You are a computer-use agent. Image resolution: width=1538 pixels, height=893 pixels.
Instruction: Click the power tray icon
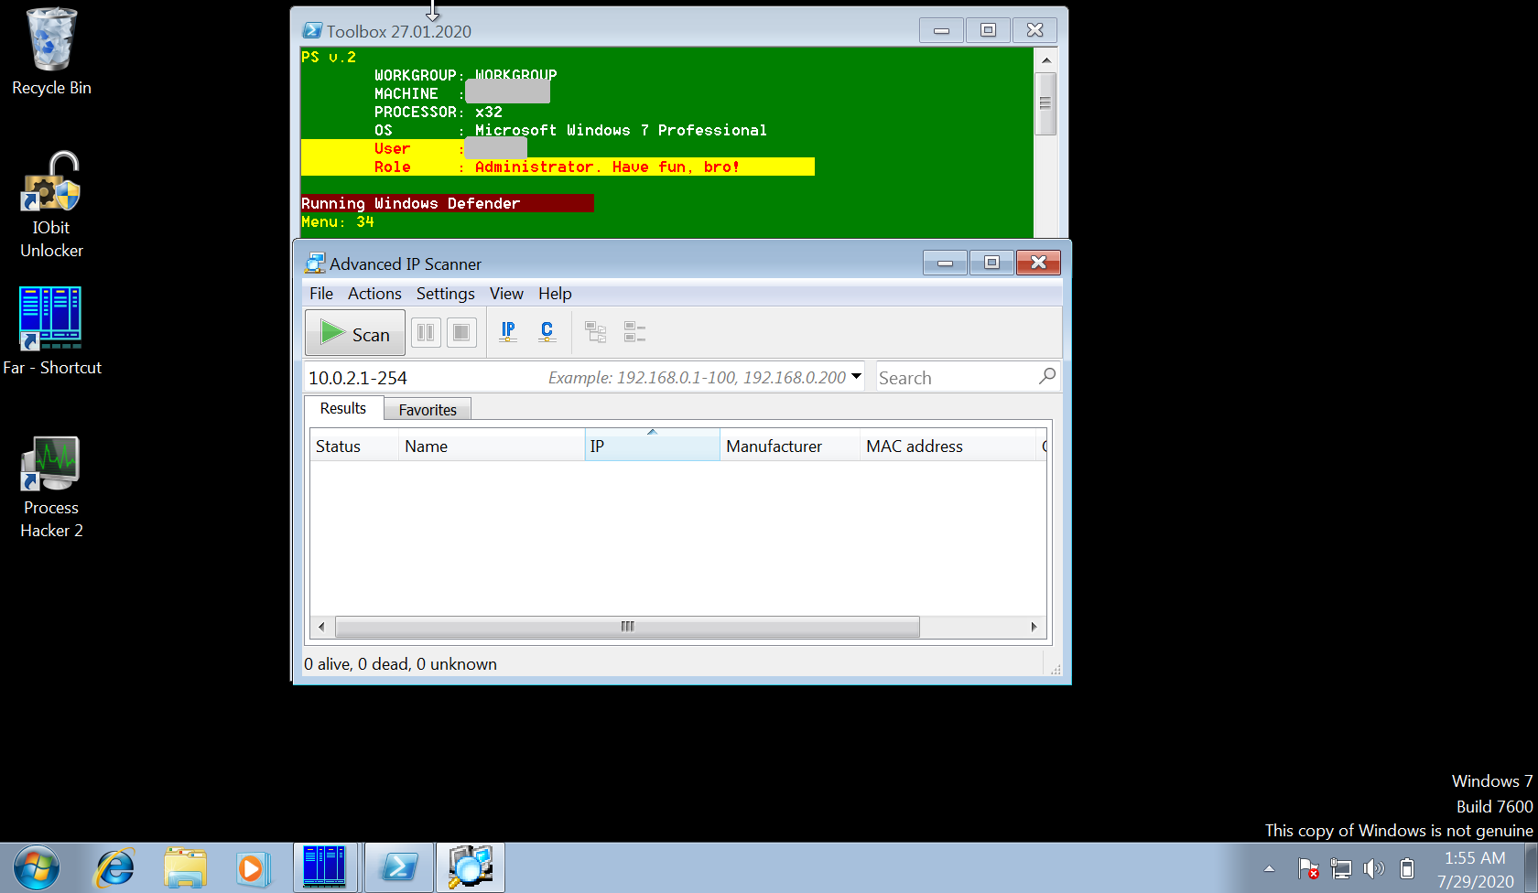pyautogui.click(x=1407, y=868)
